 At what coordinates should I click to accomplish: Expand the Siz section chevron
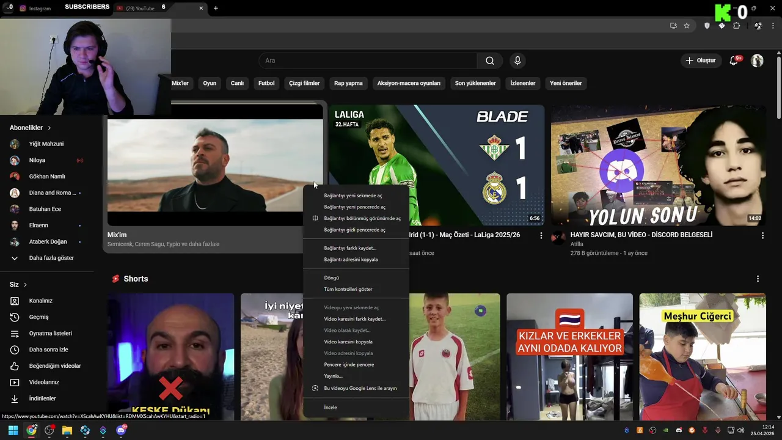coord(25,285)
